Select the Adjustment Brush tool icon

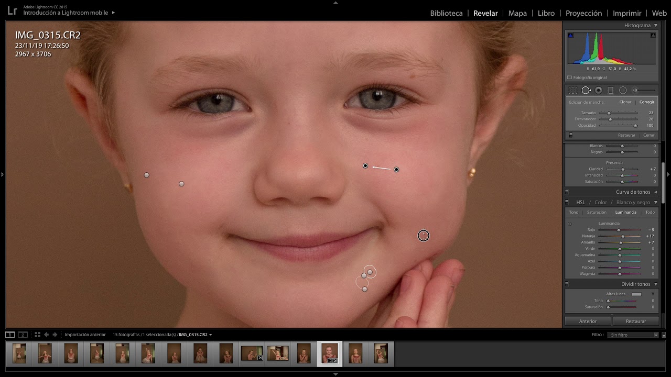[644, 91]
